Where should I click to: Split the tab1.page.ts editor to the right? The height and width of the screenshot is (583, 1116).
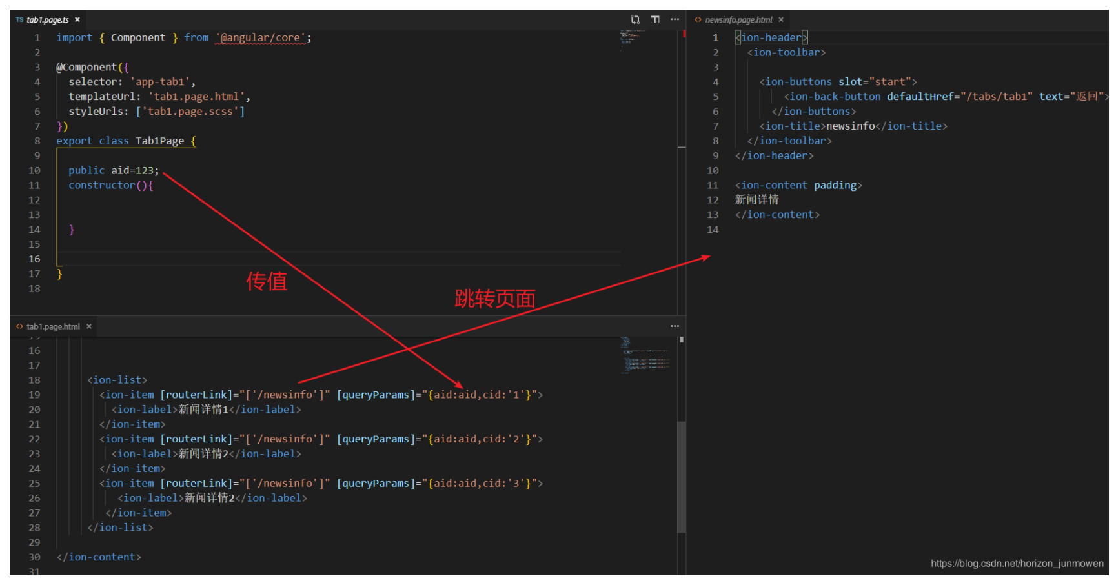click(x=654, y=19)
